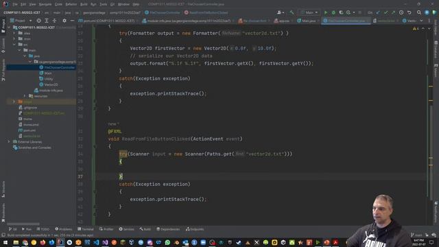Screen dimensions: 439x247
Task: Click line 37 in editor gutter
Action: (x=81, y=177)
